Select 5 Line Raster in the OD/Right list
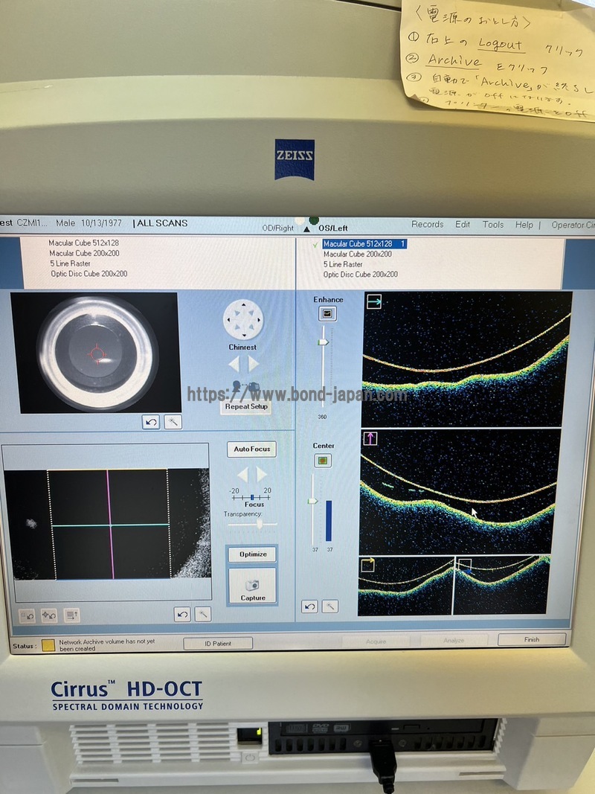This screenshot has width=595, height=794. (71, 264)
